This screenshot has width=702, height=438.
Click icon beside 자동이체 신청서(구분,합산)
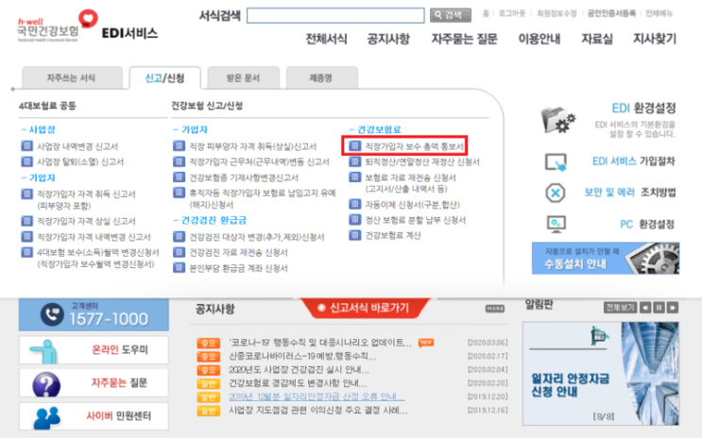(x=355, y=204)
